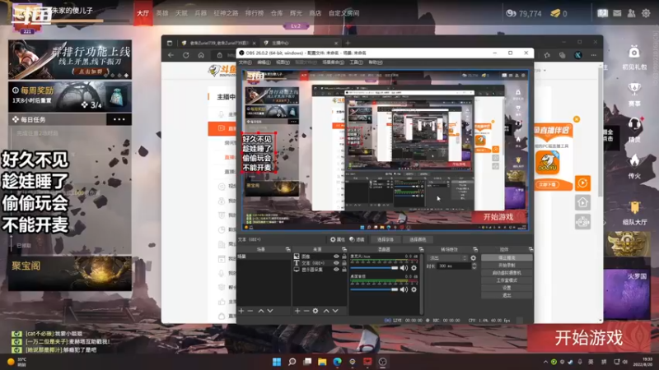Undock the 转场特效 panel via its popout icon
The width and height of the screenshot is (659, 370).
click(x=475, y=250)
